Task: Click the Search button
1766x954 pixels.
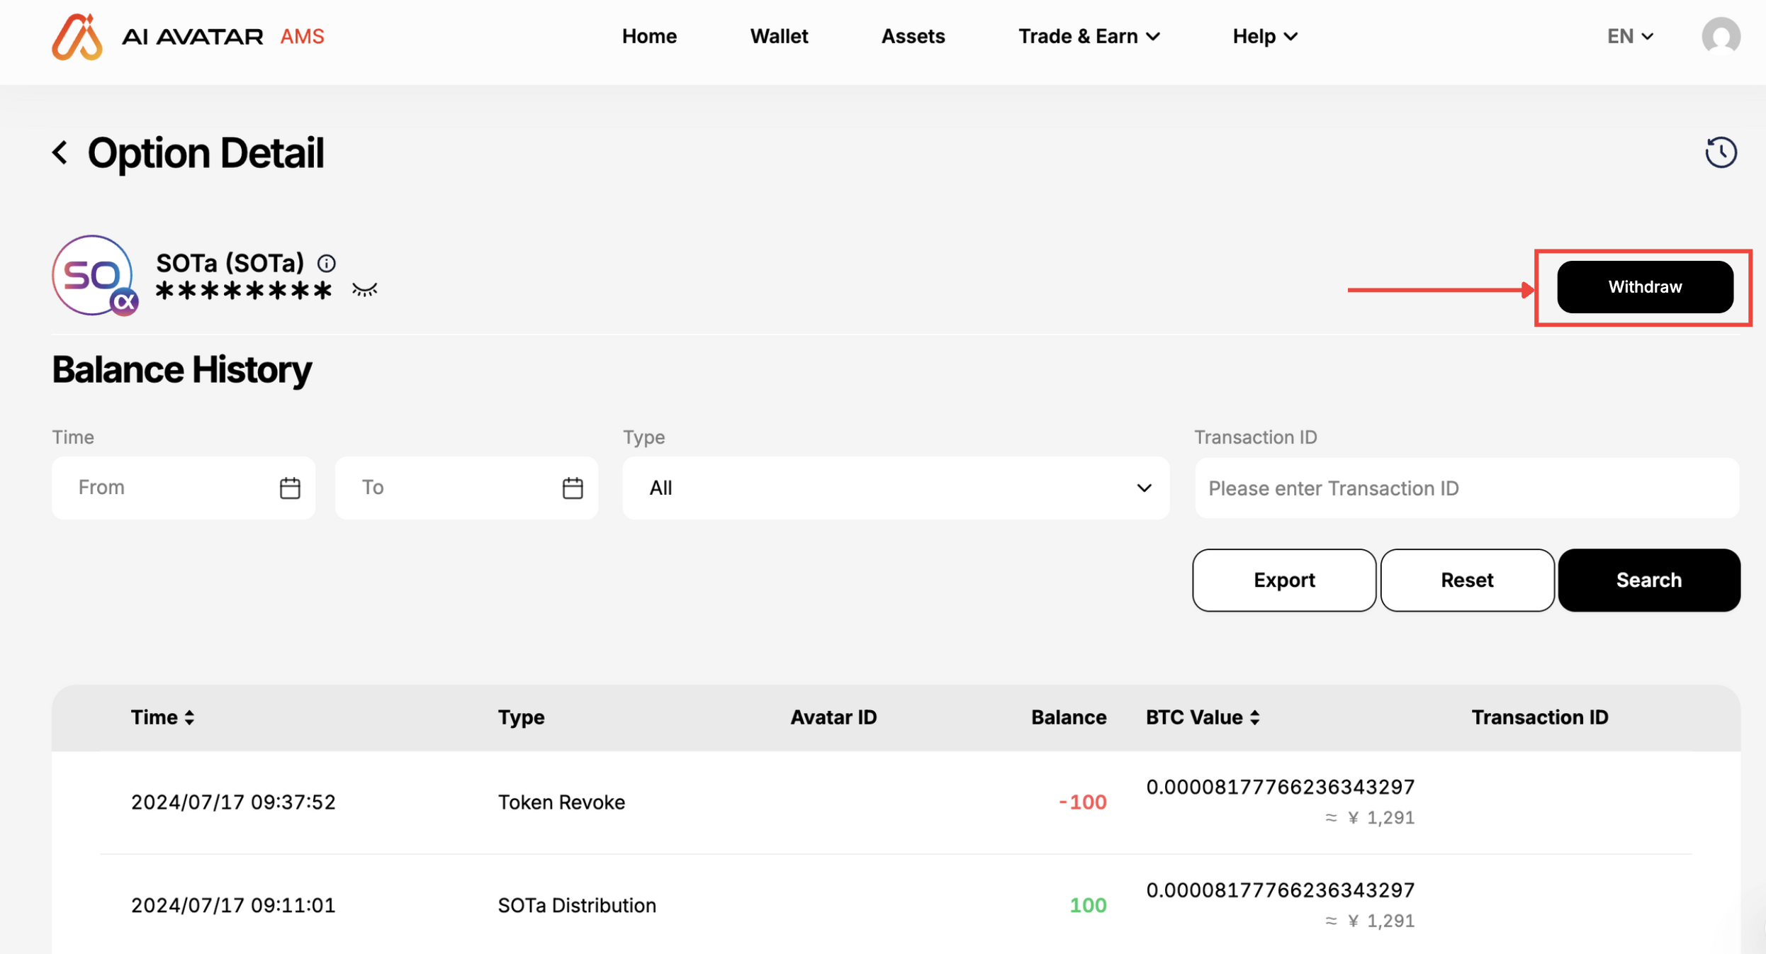Action: tap(1649, 580)
